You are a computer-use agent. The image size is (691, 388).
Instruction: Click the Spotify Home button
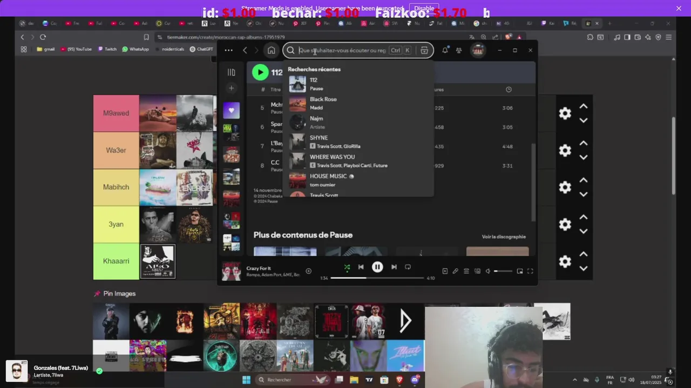pos(271,50)
